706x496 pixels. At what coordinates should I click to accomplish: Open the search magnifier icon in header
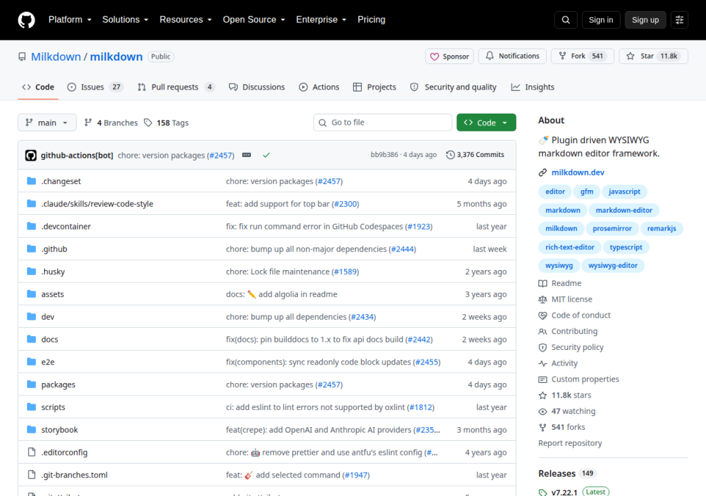pos(565,20)
